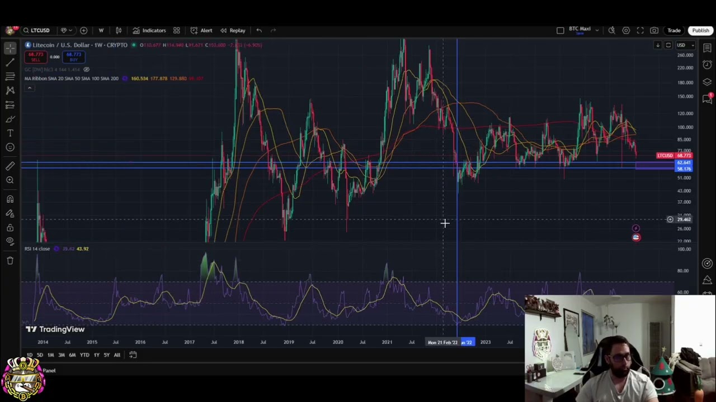Viewport: 716px width, 402px height.
Task: Click the 68.773 BUY button
Action: pos(73,57)
